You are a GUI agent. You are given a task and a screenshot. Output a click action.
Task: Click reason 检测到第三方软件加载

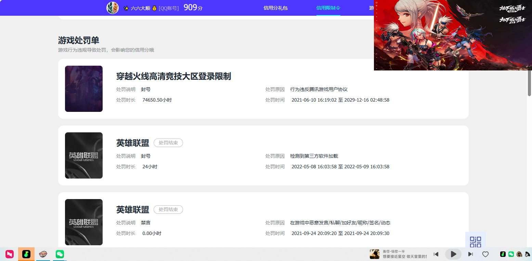click(314, 156)
